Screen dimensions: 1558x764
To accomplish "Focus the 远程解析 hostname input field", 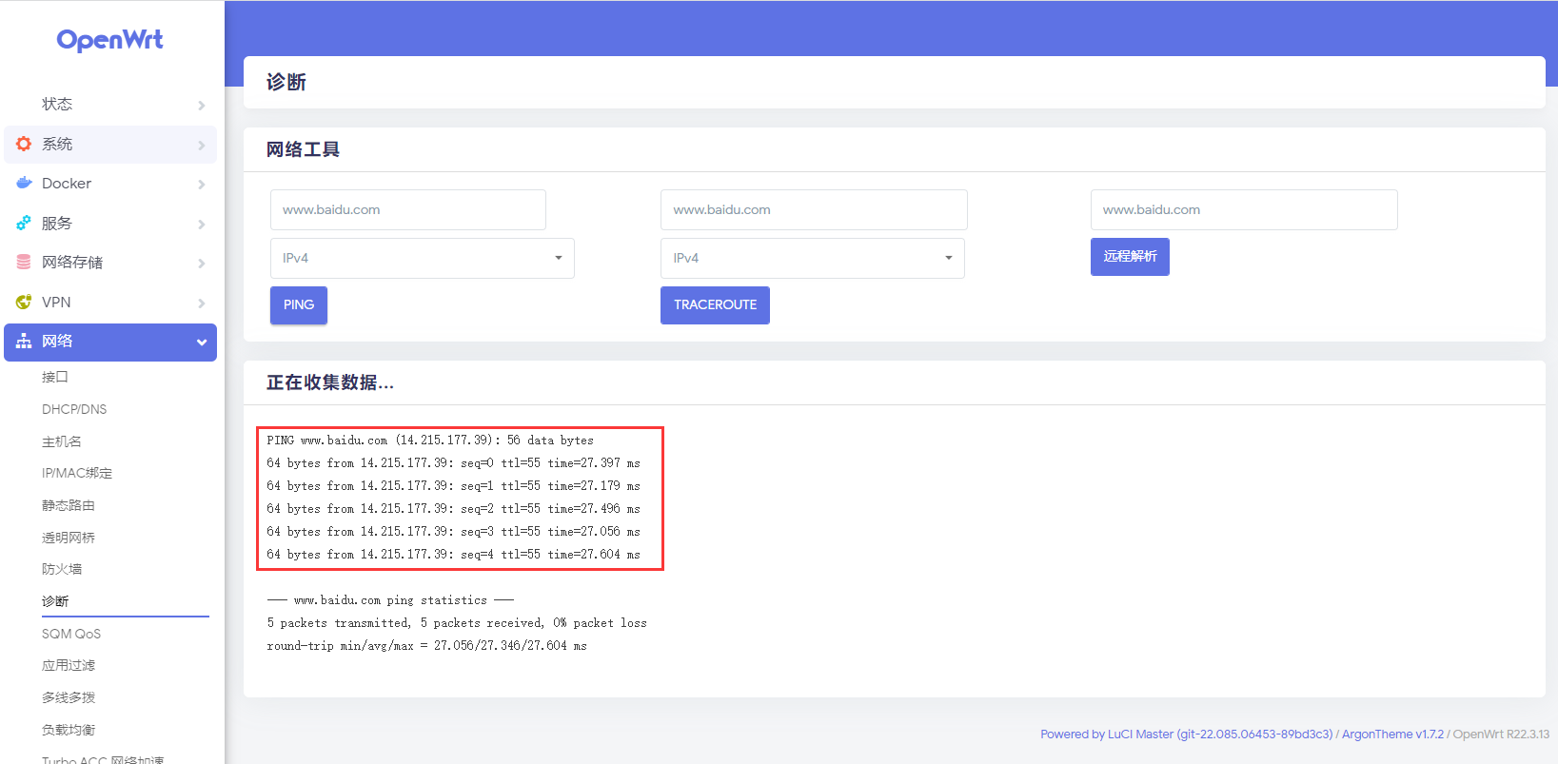I will 1244,209.
